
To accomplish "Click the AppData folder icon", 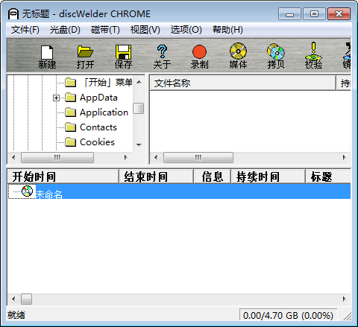I will [x=71, y=98].
